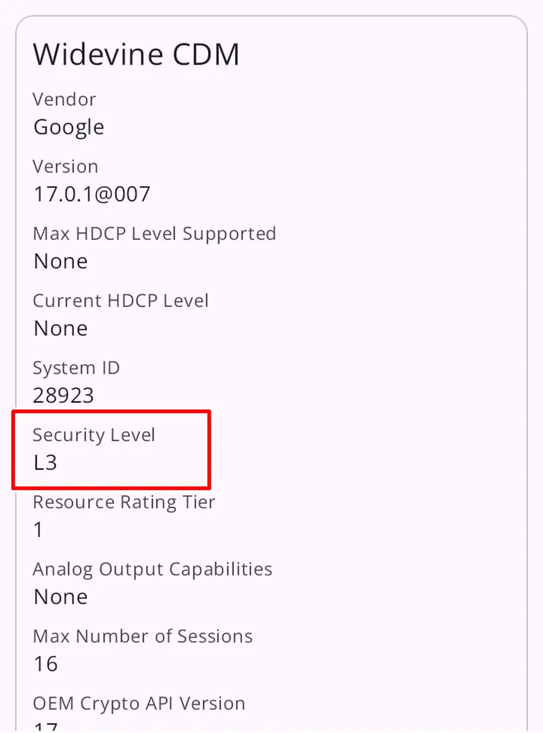Tap the Vendor label
The image size is (543, 733).
[64, 100]
